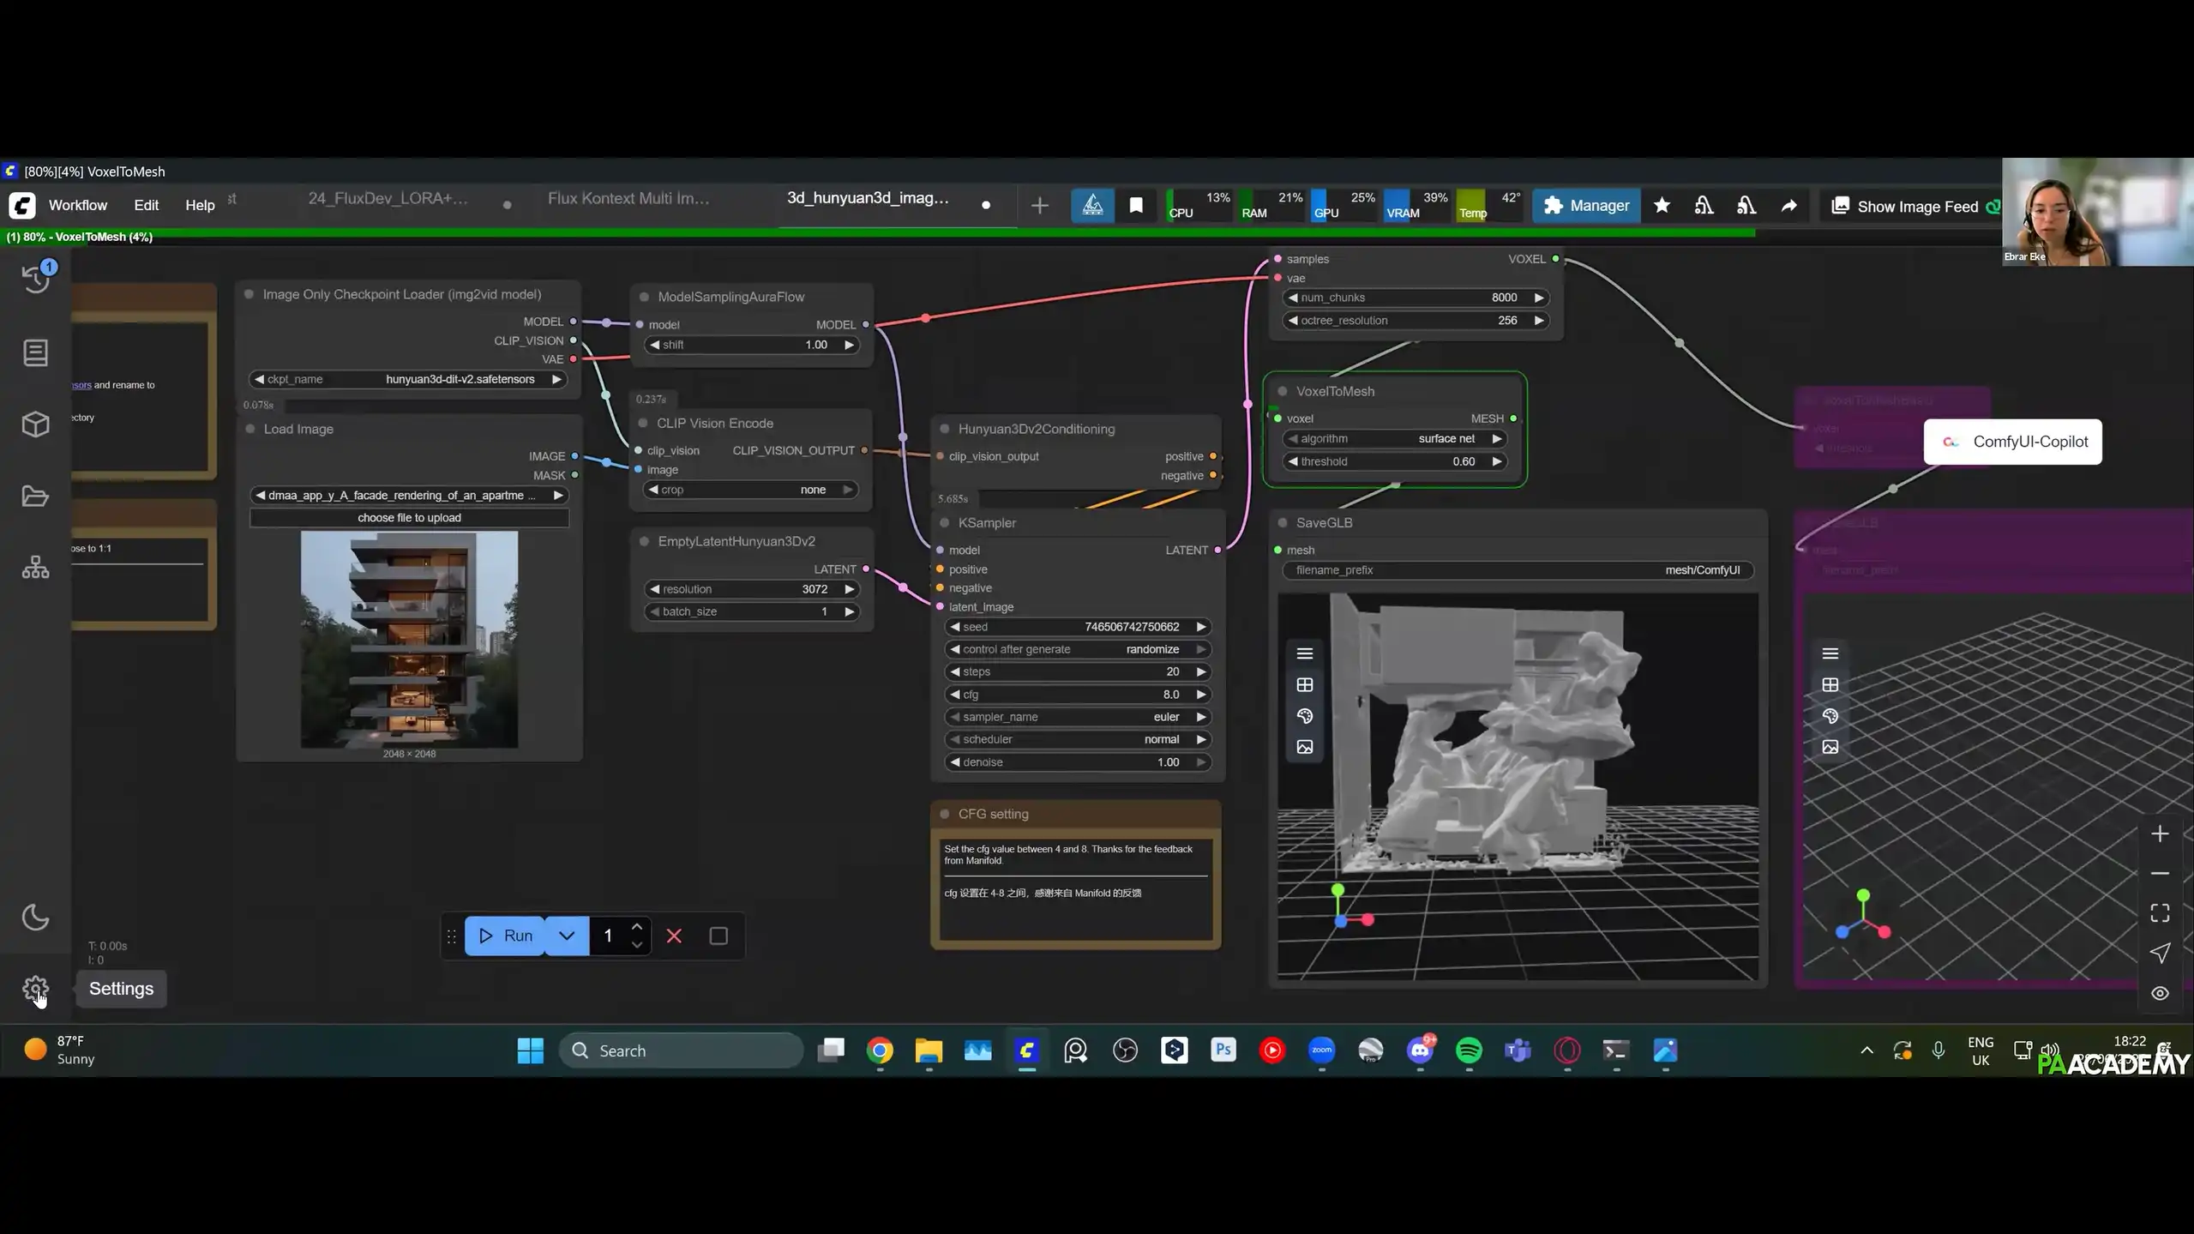The height and width of the screenshot is (1234, 2194).
Task: Open the Workflow menu
Action: pyautogui.click(x=78, y=205)
